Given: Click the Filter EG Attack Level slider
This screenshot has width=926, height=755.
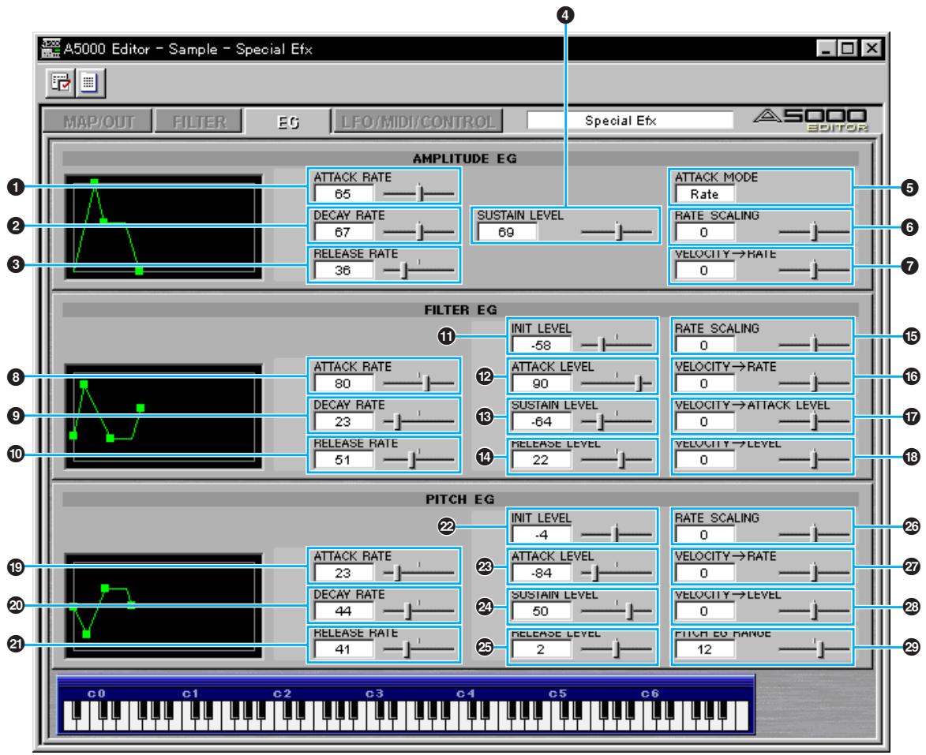Looking at the screenshot, I should [617, 383].
